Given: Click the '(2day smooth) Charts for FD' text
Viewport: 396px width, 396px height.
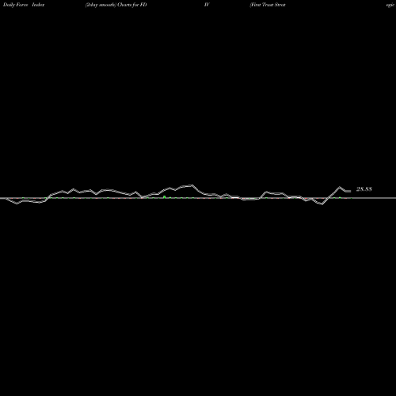Looking at the screenshot, I should [116, 5].
